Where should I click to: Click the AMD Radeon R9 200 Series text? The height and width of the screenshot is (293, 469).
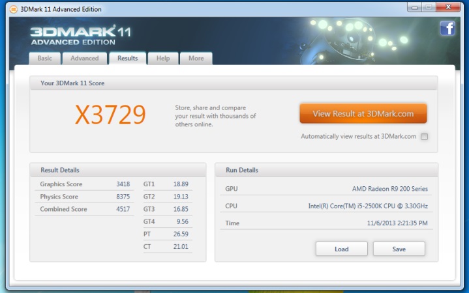[389, 189]
